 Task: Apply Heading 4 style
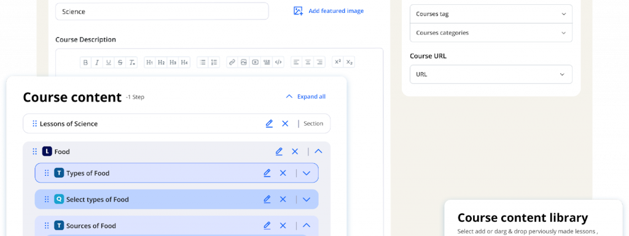pos(184,63)
